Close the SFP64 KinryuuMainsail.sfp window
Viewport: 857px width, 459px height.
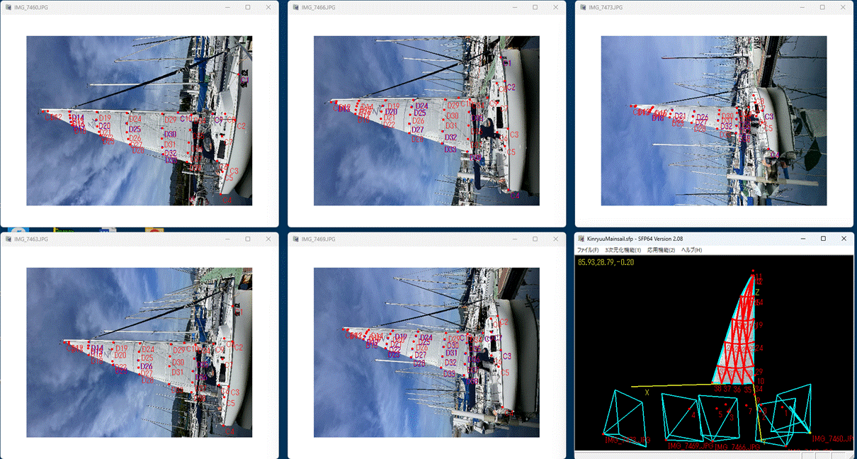(844, 239)
